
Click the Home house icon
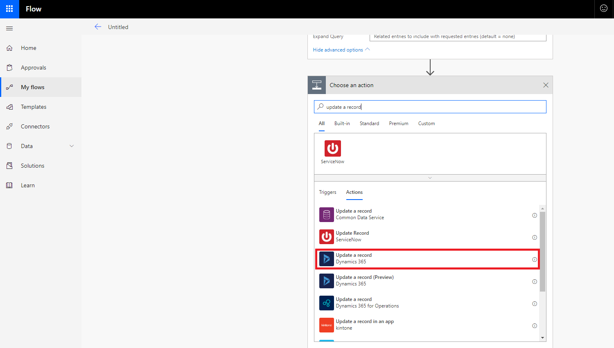tap(9, 48)
